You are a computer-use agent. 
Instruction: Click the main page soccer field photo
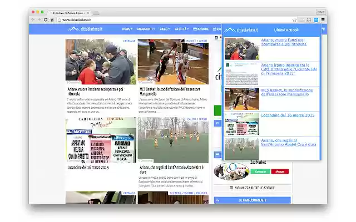(x=173, y=140)
